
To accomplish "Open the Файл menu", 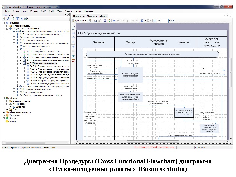I will pyautogui.click(x=7, y=11).
